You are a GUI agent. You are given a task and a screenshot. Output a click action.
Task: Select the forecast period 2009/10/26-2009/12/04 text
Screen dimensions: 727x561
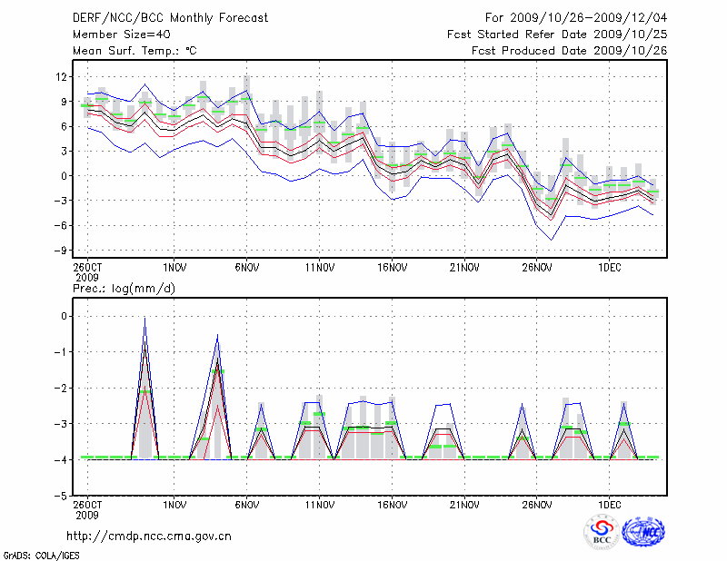point(576,18)
